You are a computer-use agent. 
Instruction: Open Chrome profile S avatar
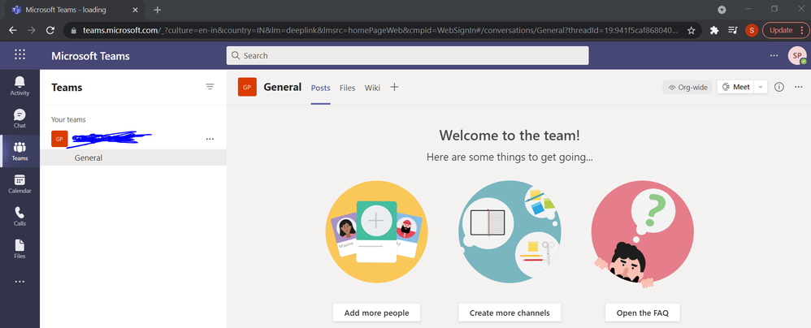click(x=752, y=30)
